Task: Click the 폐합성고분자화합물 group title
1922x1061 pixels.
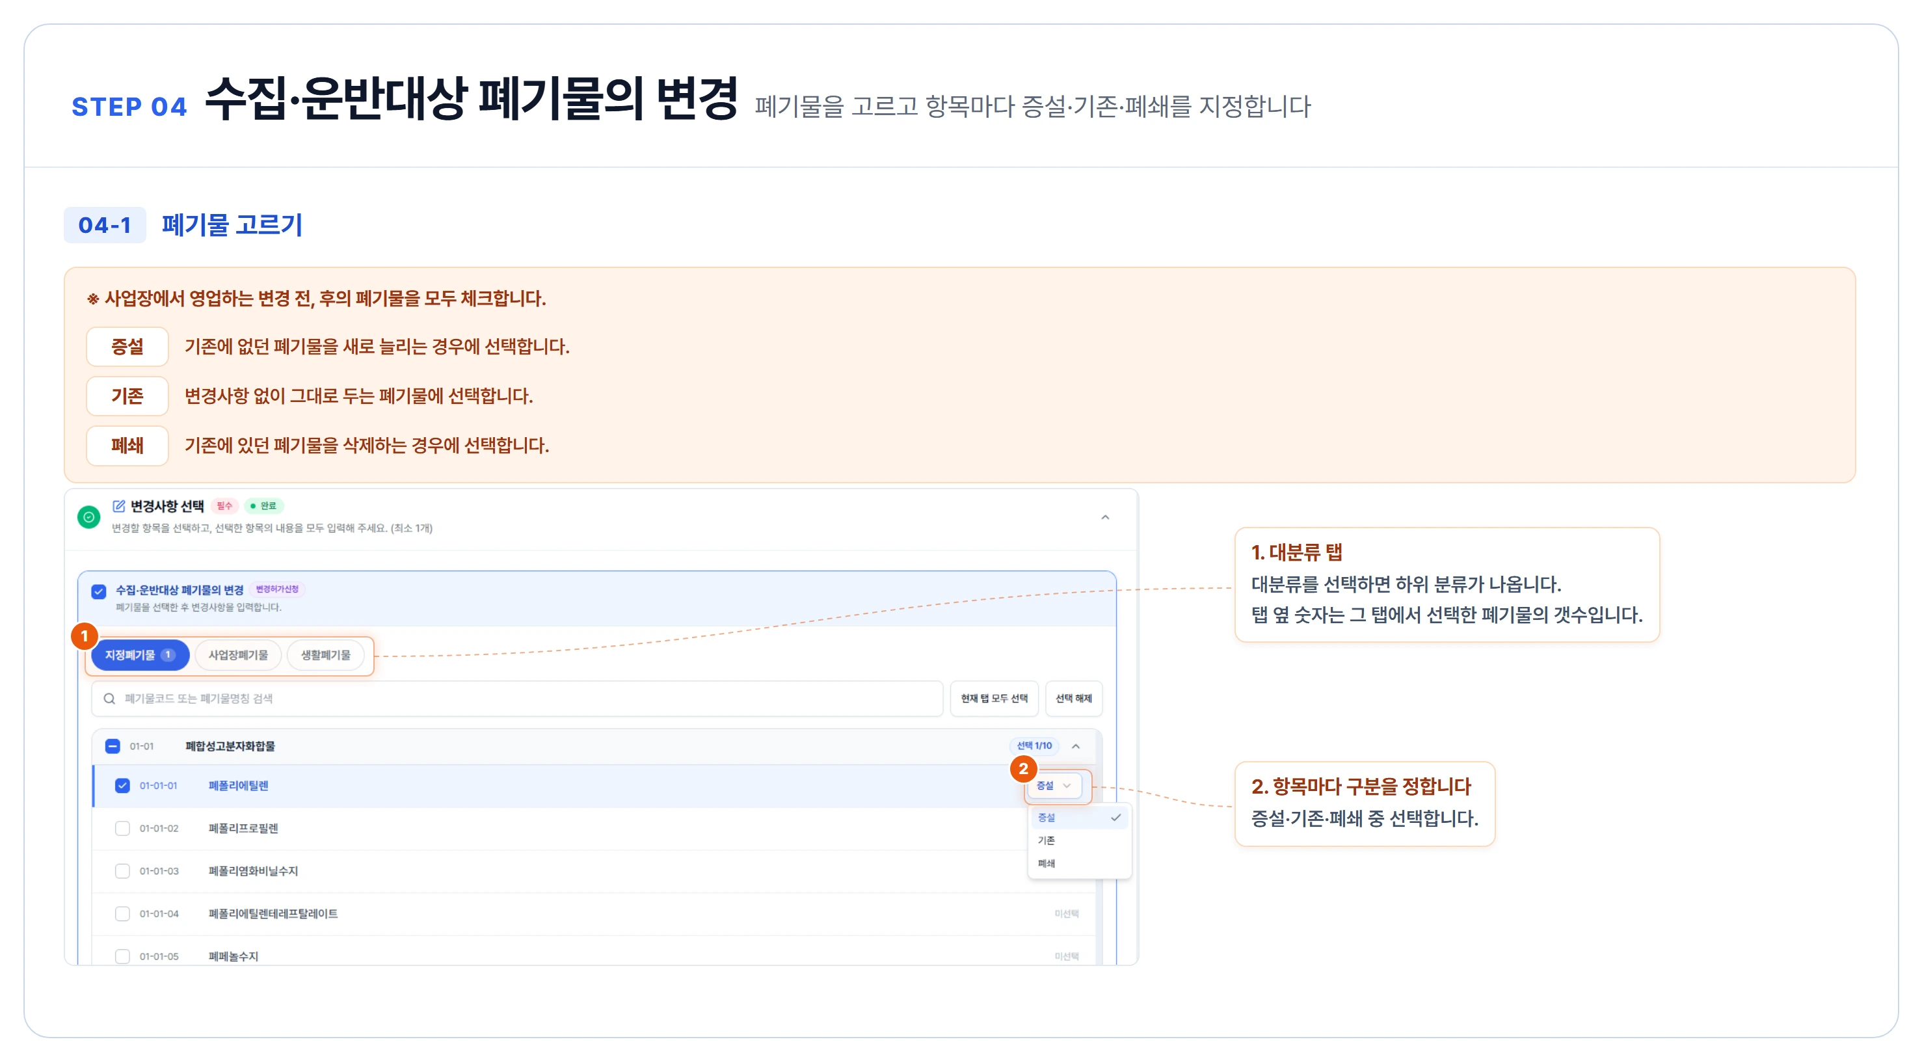Action: coord(230,746)
